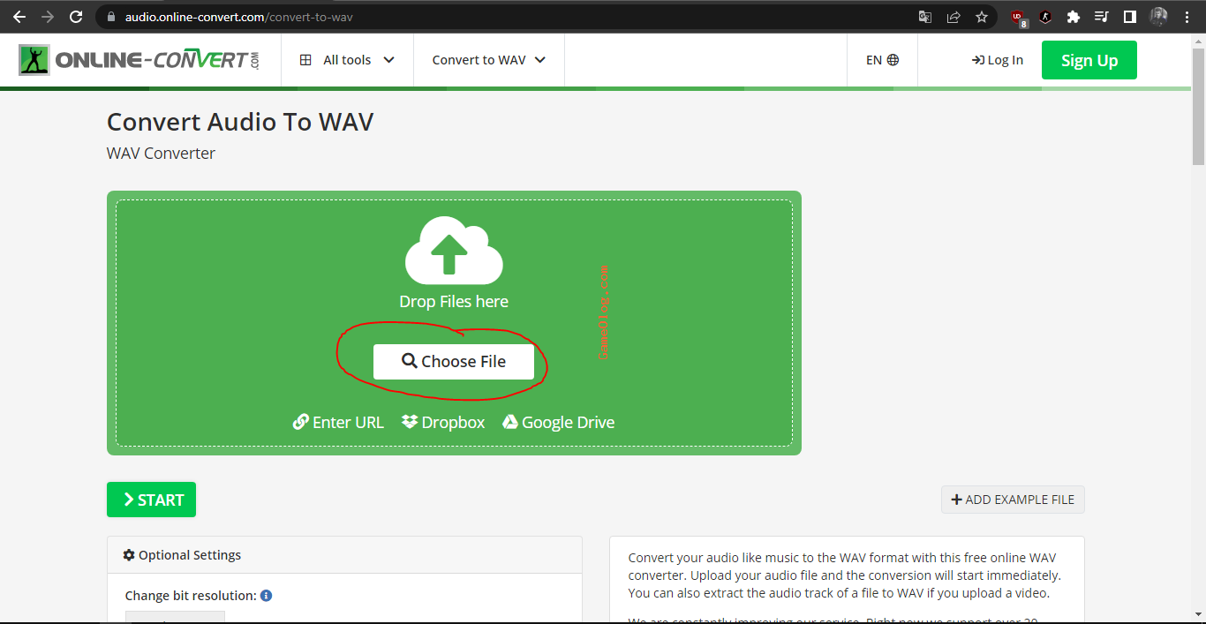1206x624 pixels.
Task: Click the share page icon
Action: (x=953, y=17)
